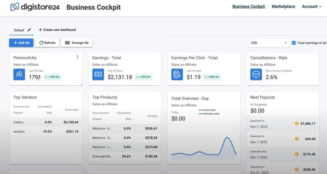Screen dimensions: 327x174
Task: Uncheck the Total earnings checkbox
Action: [294, 43]
